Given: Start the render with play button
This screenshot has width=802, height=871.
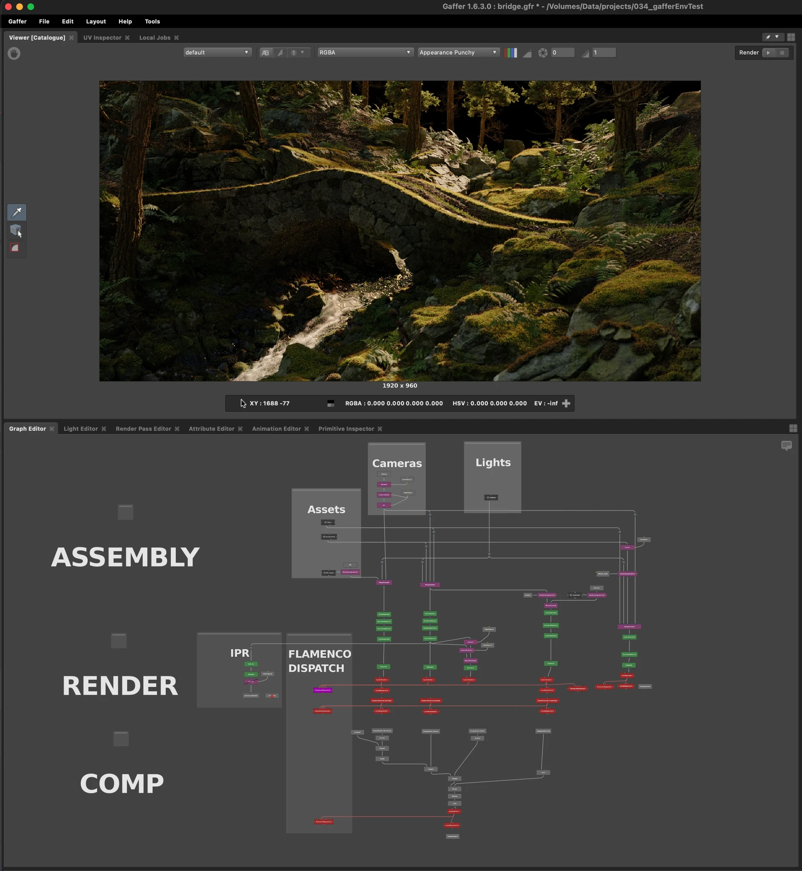Looking at the screenshot, I should tap(769, 53).
